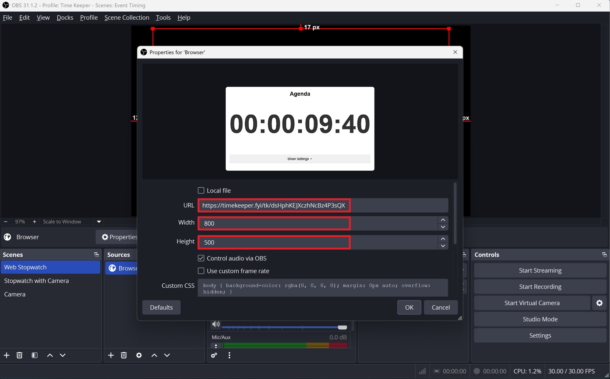Decrease Height with down stepper arrow
The height and width of the screenshot is (379, 610).
tap(443, 246)
